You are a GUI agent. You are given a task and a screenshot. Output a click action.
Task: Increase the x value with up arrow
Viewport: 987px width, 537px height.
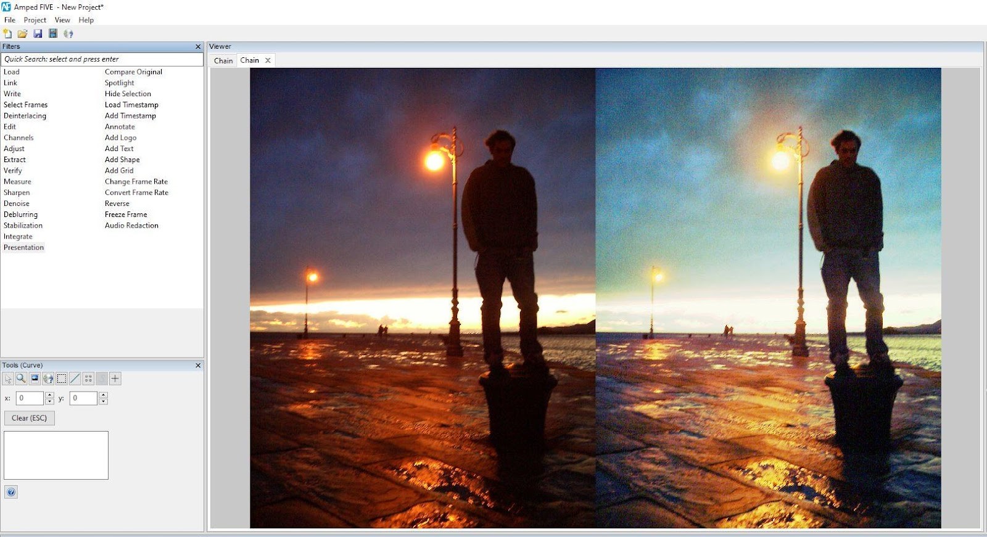click(50, 395)
